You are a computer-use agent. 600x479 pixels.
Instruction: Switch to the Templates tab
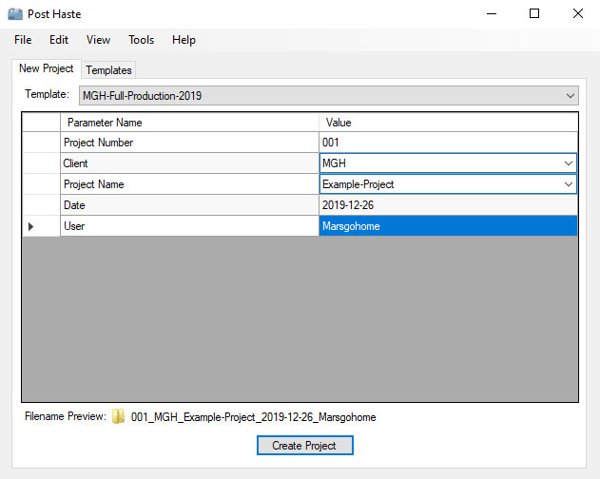coord(108,70)
